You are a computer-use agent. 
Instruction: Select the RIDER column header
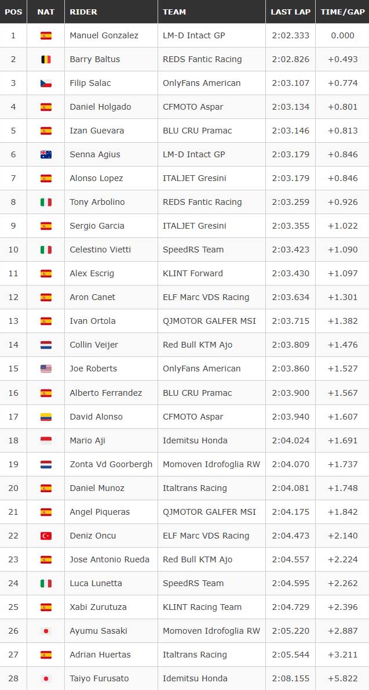83,12
